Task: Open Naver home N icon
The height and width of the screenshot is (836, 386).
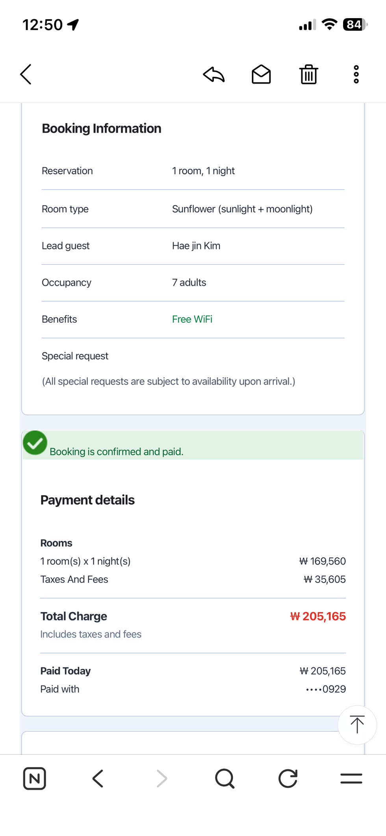Action: pyautogui.click(x=35, y=778)
